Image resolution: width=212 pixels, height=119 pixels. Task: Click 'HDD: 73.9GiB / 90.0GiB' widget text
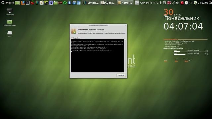pyautogui.click(x=173, y=48)
